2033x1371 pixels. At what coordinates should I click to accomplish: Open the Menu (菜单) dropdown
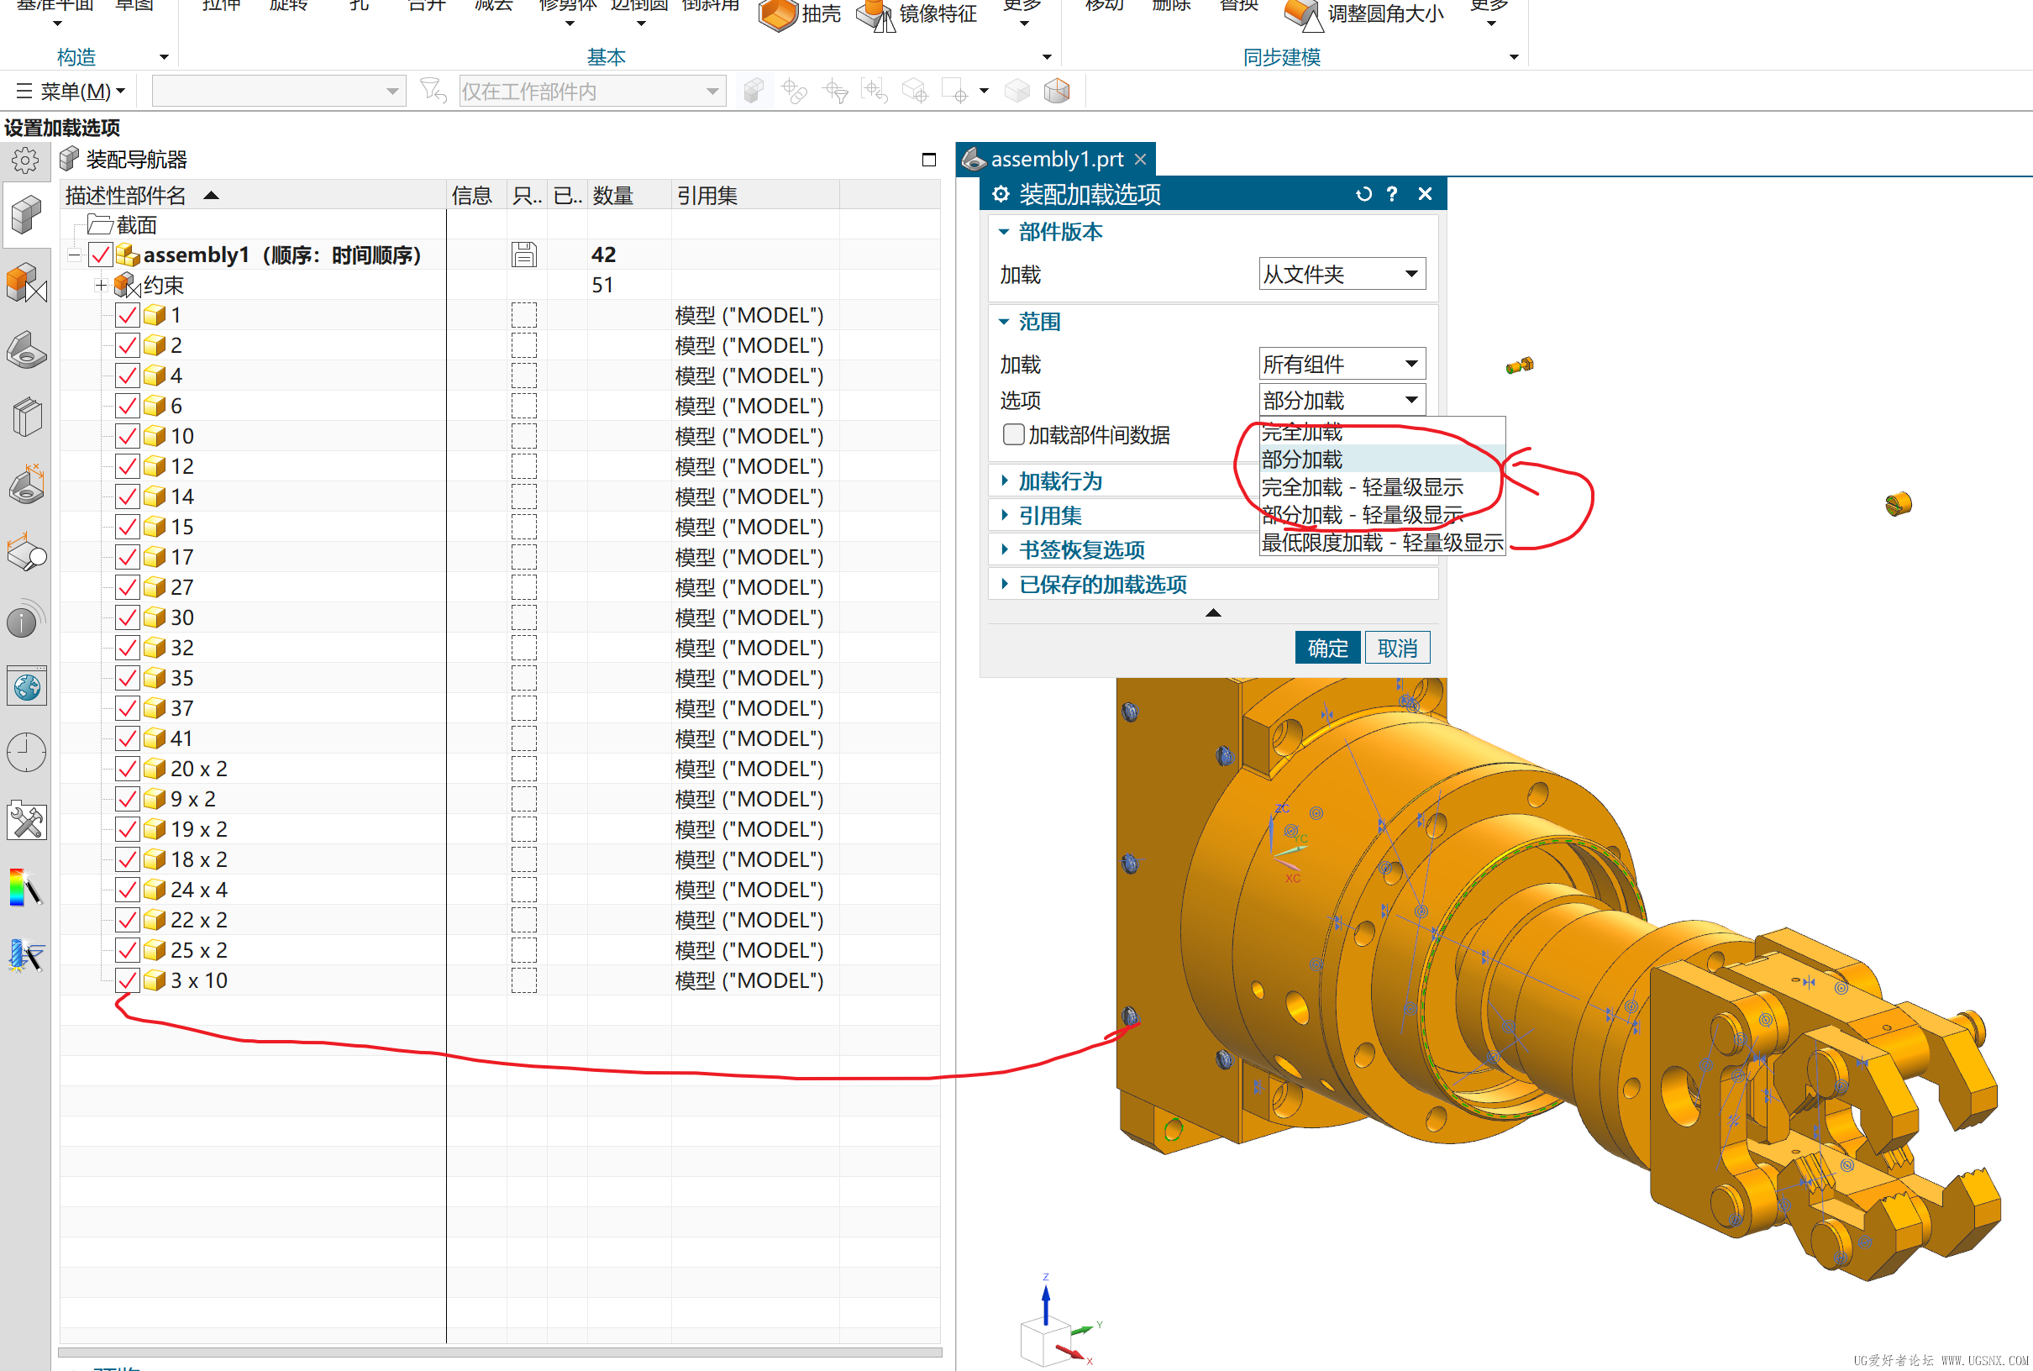[71, 91]
